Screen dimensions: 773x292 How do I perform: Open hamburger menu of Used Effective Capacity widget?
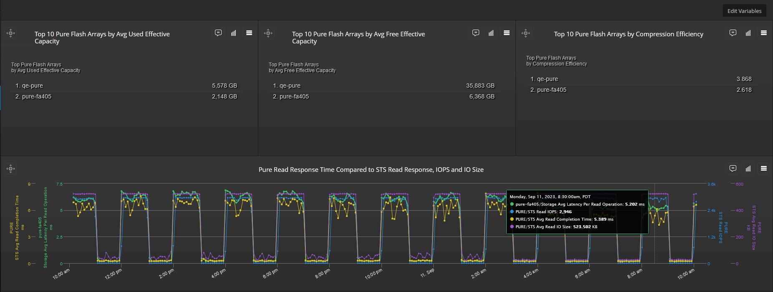[x=249, y=33]
